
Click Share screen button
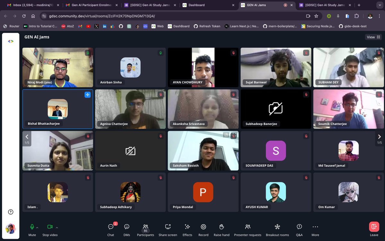tap(168, 230)
